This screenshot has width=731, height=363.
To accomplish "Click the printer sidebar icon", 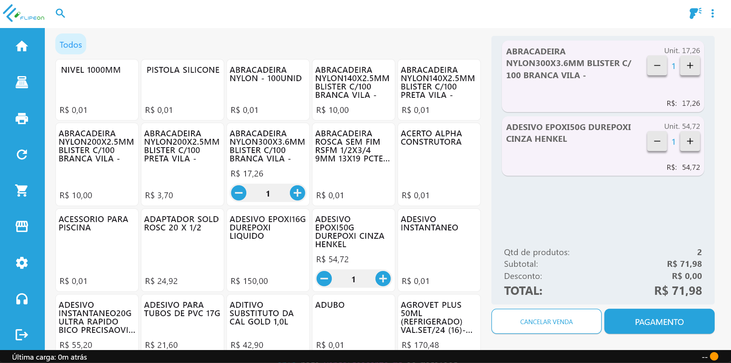I will 22,119.
